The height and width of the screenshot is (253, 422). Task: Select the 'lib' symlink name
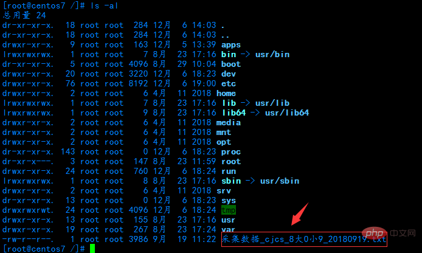pos(229,103)
